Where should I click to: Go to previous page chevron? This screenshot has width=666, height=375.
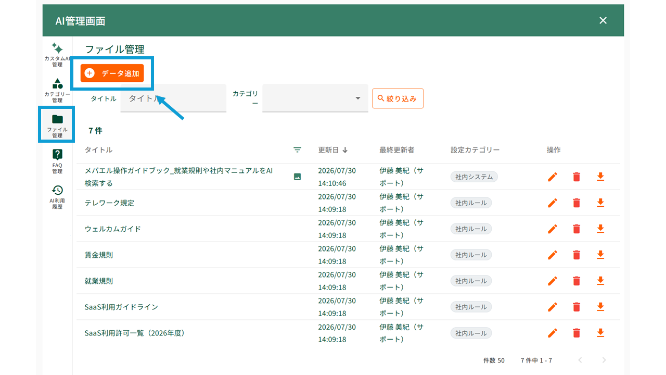580,360
